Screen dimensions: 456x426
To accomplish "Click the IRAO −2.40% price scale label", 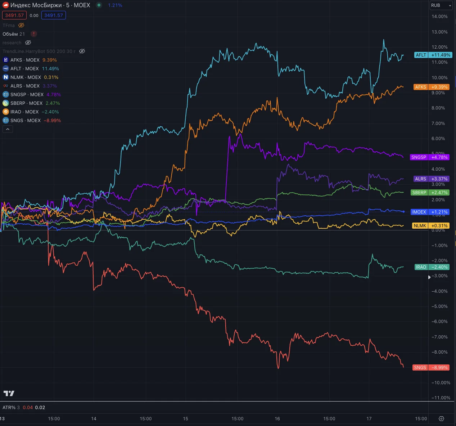I will 432,267.
